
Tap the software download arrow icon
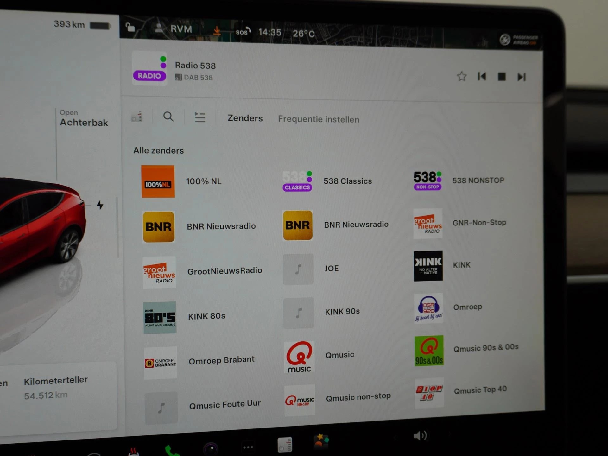(217, 31)
